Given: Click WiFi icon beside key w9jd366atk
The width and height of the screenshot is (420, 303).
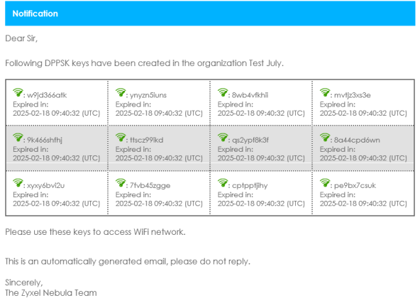Looking at the screenshot, I should click(18, 93).
